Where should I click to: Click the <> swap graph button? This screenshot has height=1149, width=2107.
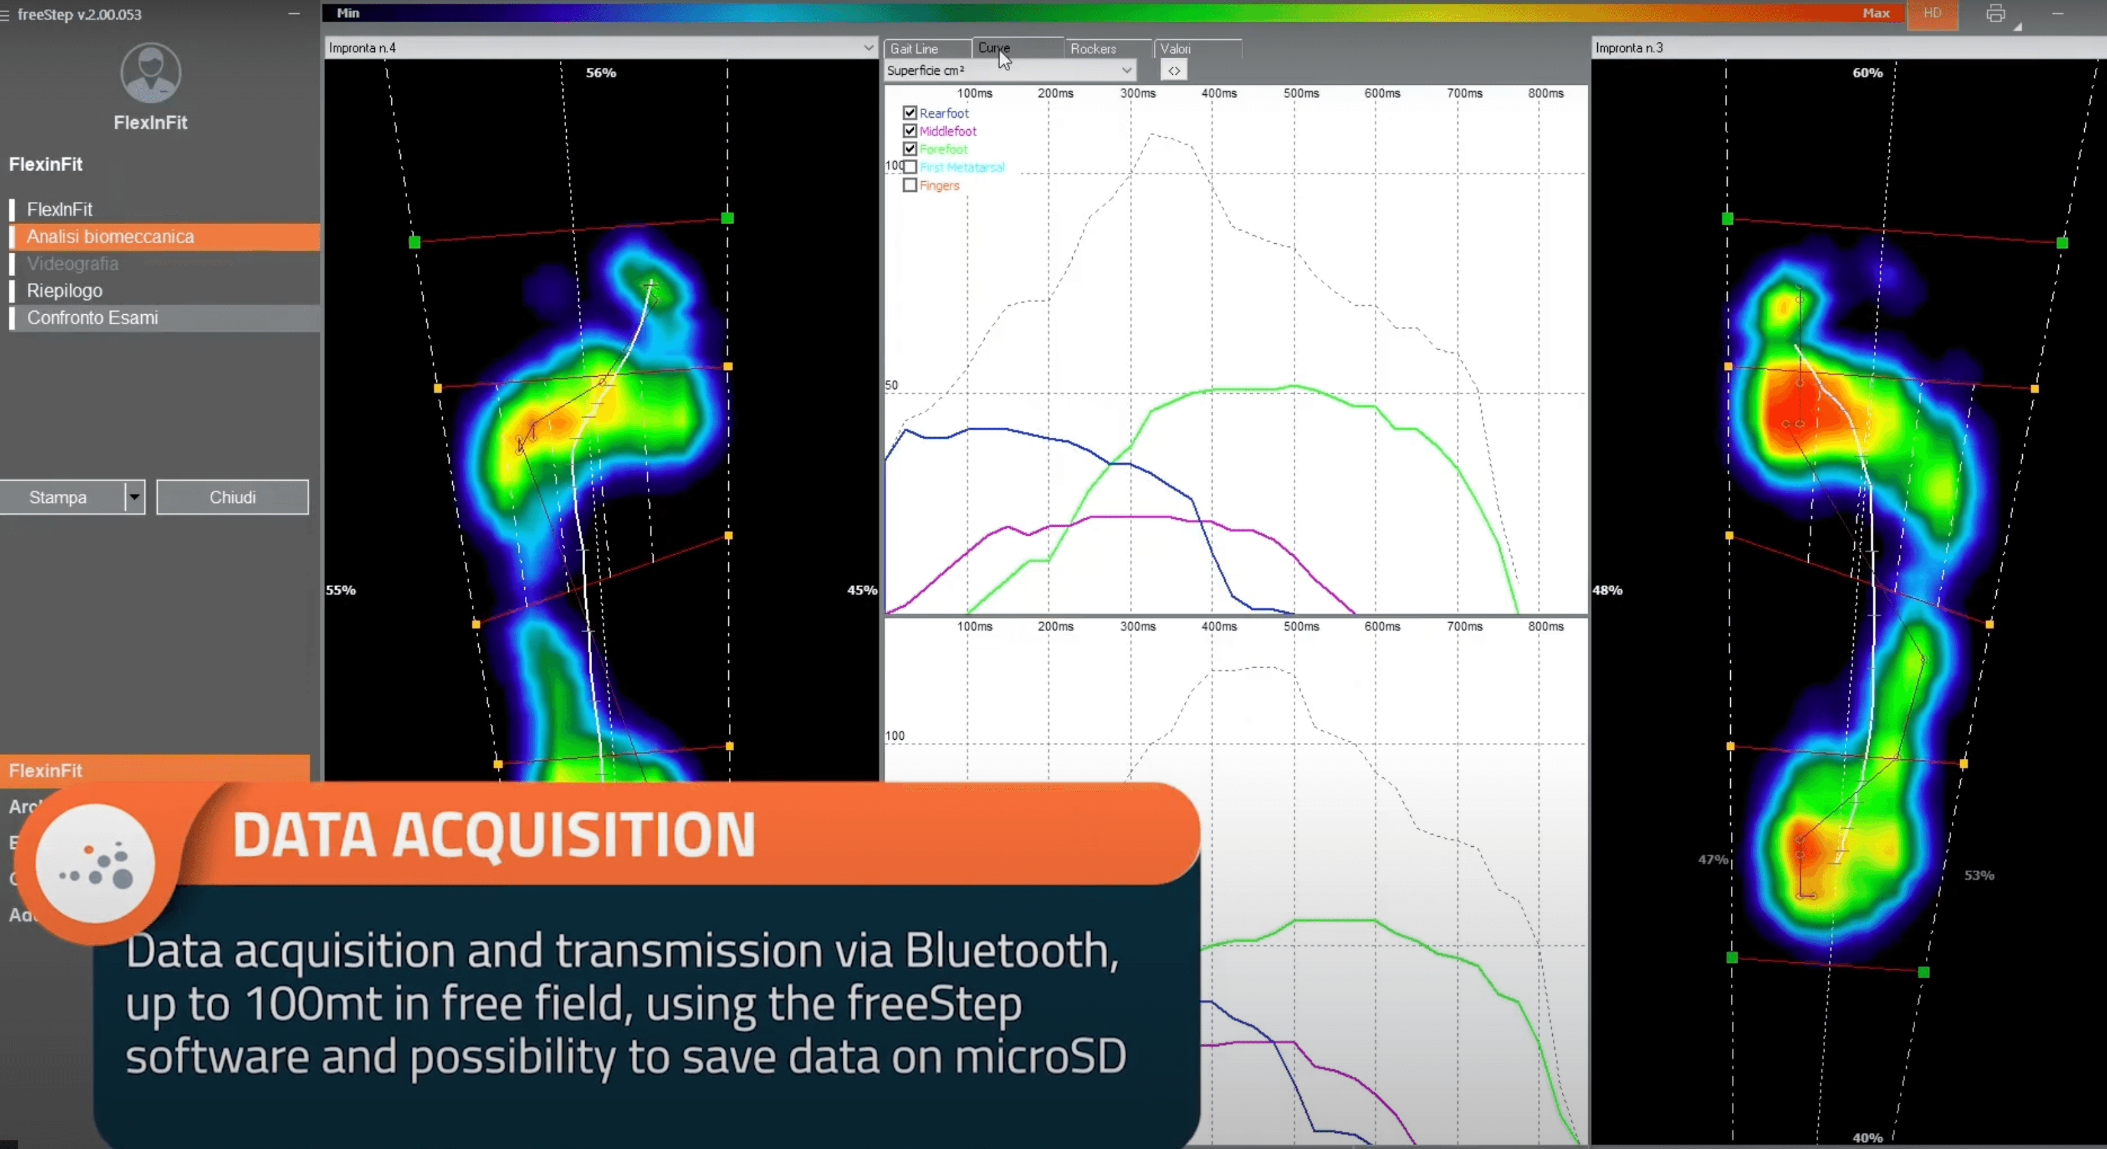[1174, 70]
